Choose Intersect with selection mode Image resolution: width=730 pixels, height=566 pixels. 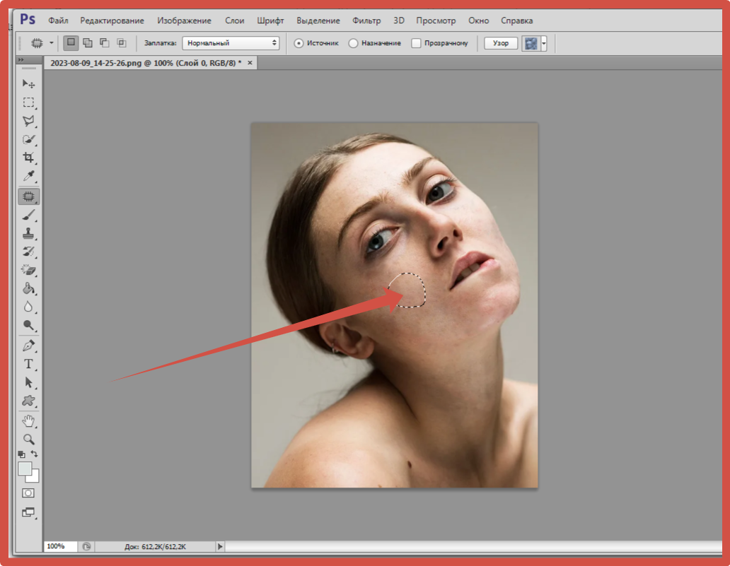[x=122, y=43]
